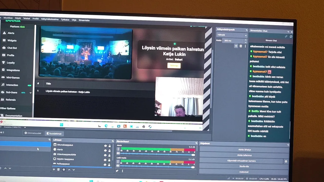Open advanced audio properties gear icon
Viewport: 324px width, 182px height.
pos(117,171)
